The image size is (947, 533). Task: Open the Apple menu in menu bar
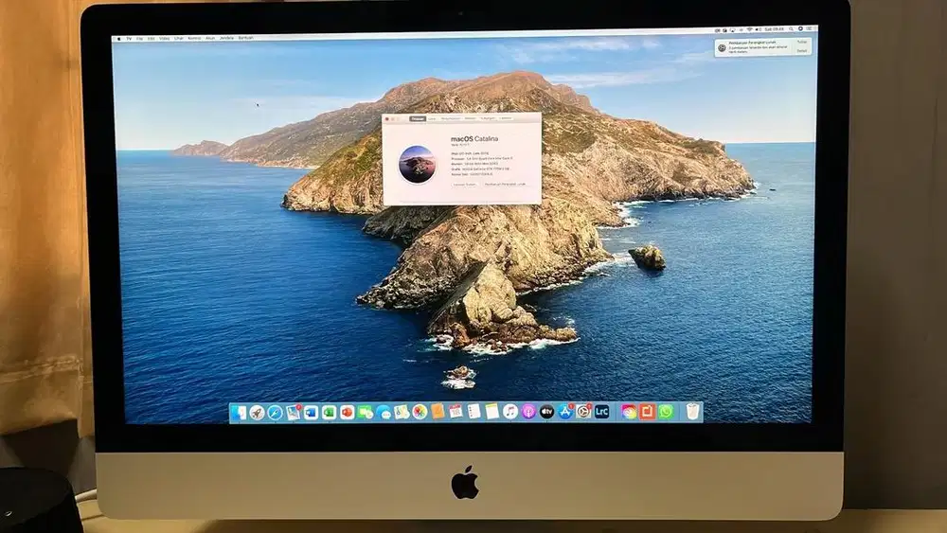119,39
